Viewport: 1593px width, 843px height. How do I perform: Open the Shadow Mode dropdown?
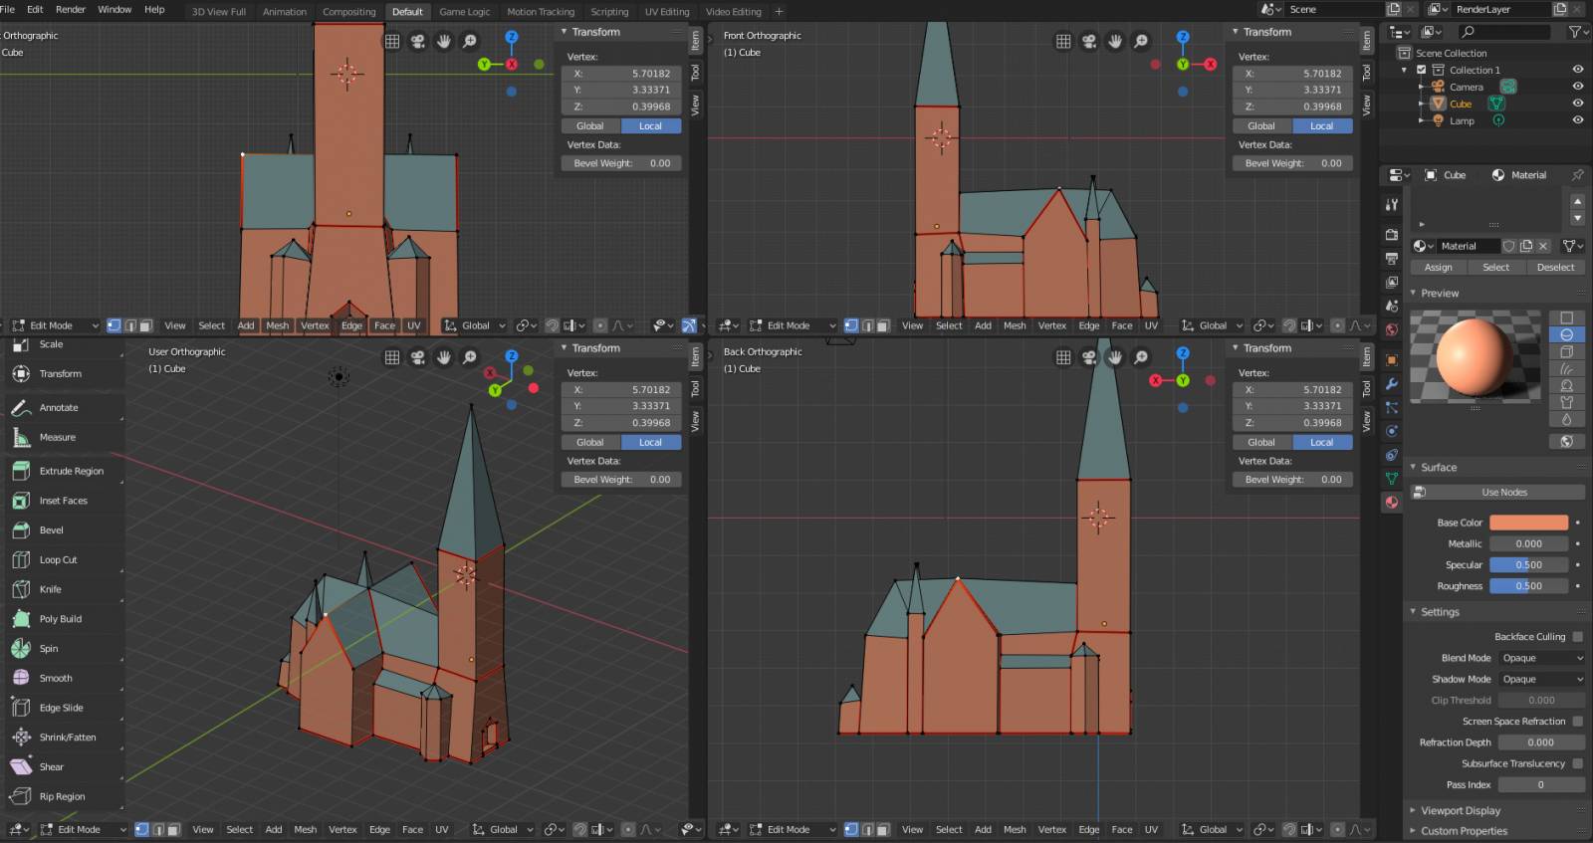[x=1541, y=679]
